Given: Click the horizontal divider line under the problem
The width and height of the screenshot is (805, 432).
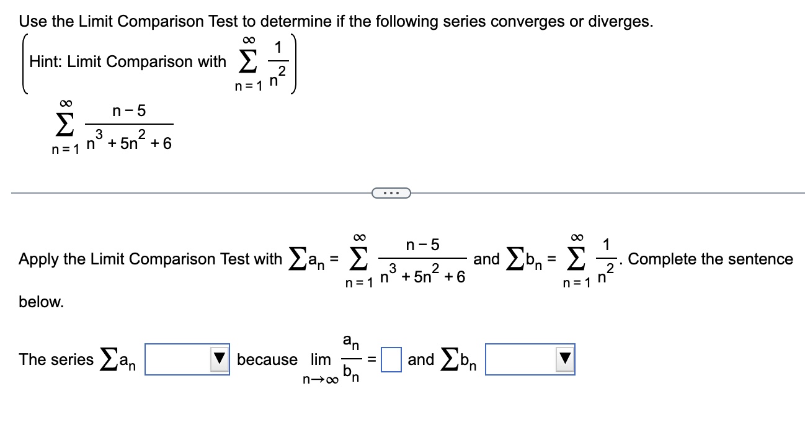Looking at the screenshot, I should pos(186,193).
